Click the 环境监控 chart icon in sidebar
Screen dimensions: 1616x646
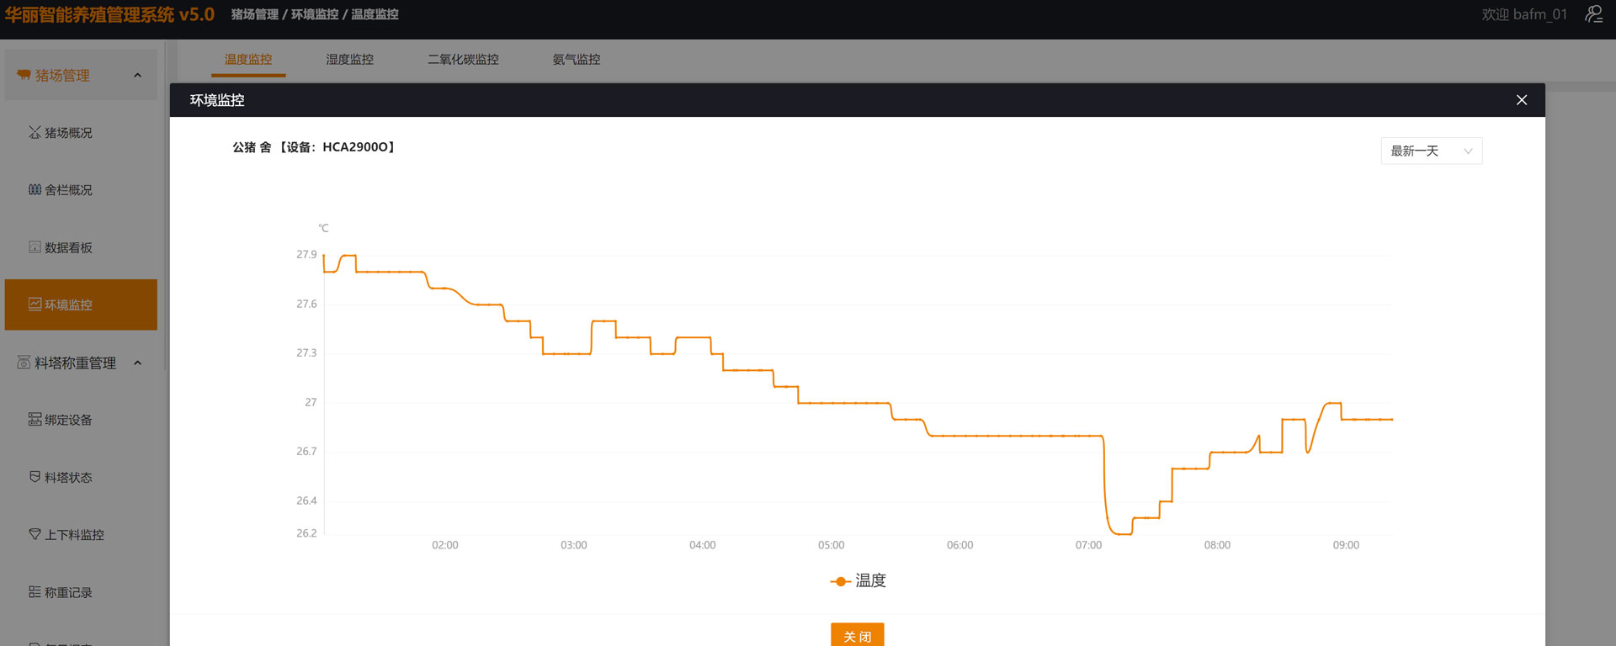[x=35, y=304]
